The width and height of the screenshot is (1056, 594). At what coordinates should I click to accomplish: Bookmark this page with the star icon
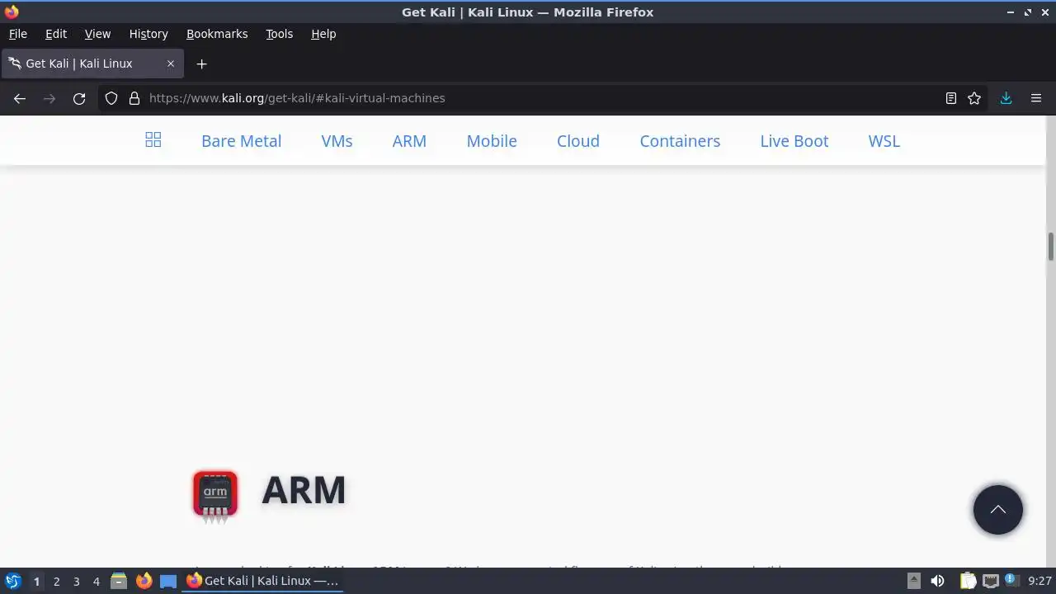tap(974, 98)
